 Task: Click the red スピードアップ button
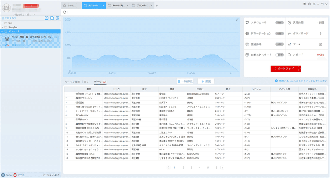tap(284, 69)
